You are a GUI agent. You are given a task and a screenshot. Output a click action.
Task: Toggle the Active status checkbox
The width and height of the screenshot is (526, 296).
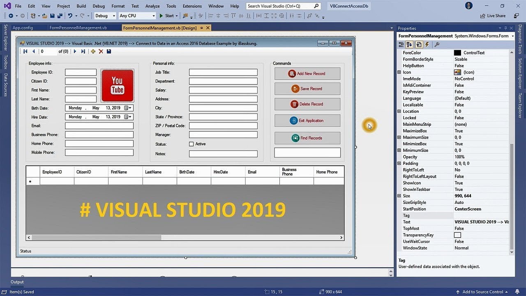pyautogui.click(x=191, y=144)
